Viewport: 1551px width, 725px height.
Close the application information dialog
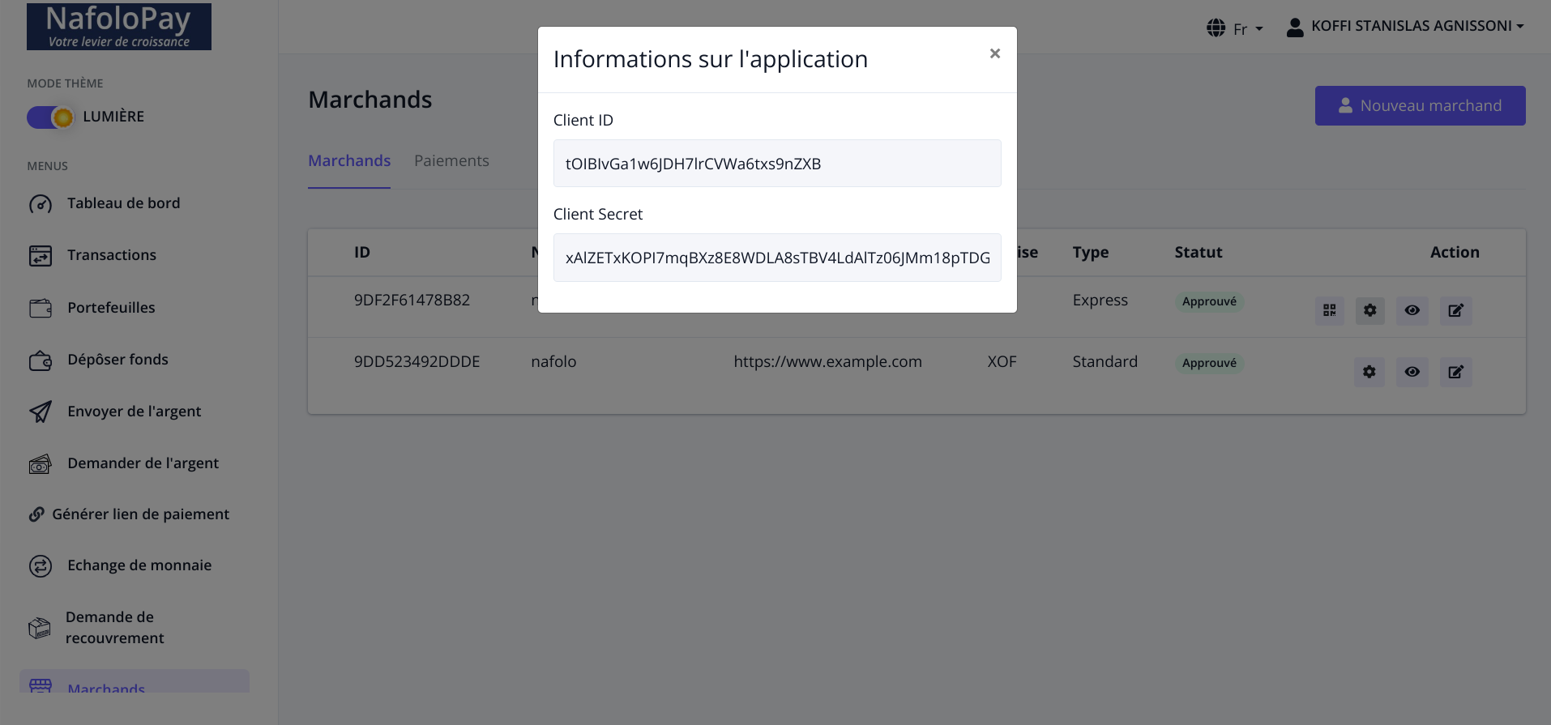tap(994, 53)
